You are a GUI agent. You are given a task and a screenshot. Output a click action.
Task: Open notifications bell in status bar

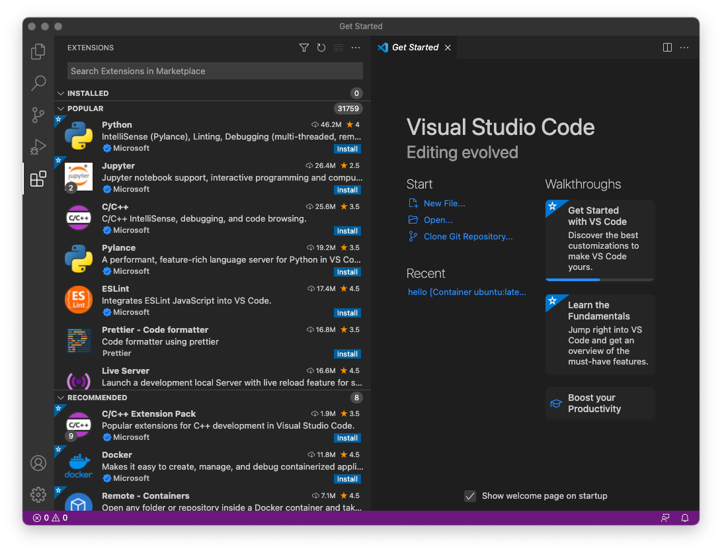click(685, 518)
